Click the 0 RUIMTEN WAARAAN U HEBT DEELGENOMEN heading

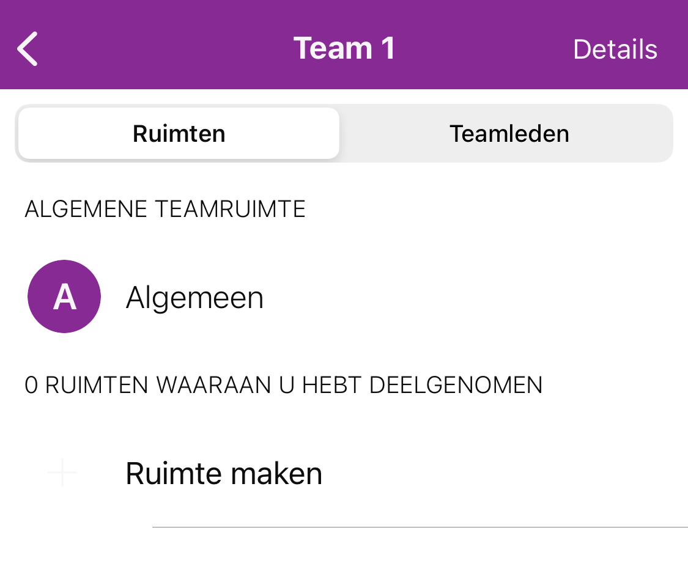(284, 385)
